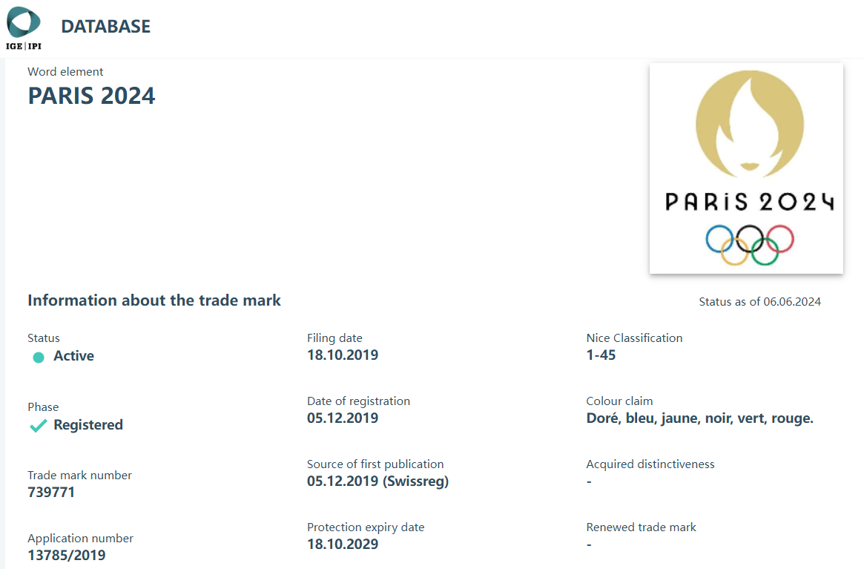Click the PARIS 2024 lettering inside the trademark image
Screen dimensions: 864x569
tap(749, 201)
